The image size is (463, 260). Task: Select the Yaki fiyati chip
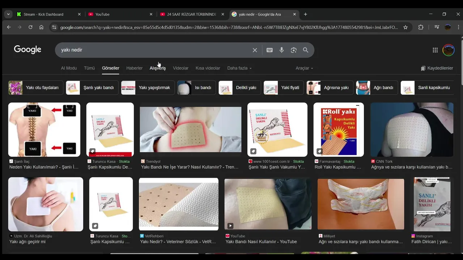284,88
